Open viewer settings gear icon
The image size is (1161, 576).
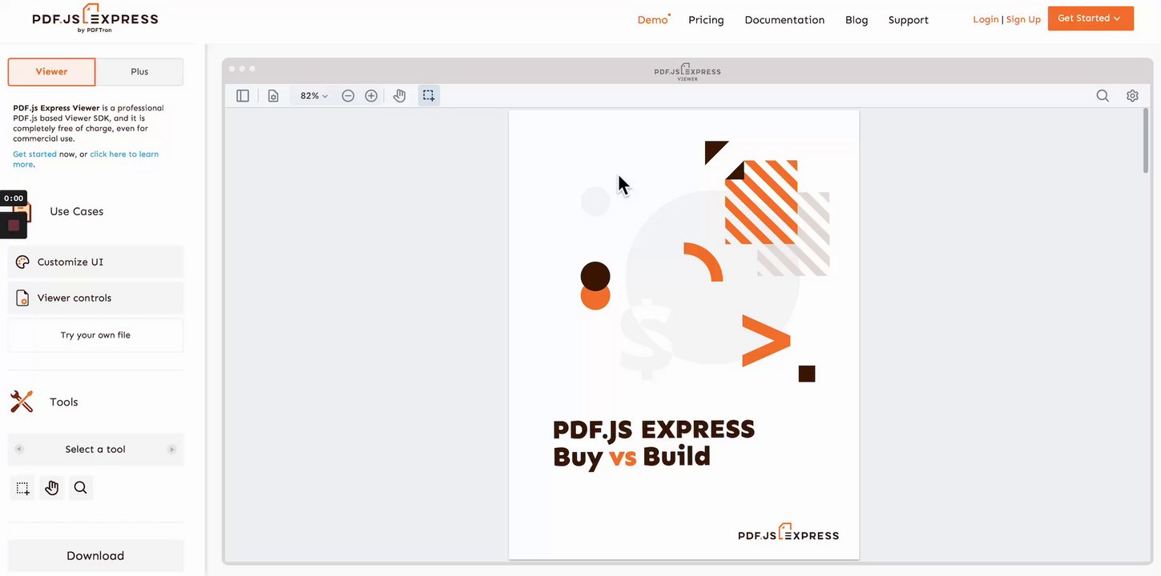tap(1132, 96)
